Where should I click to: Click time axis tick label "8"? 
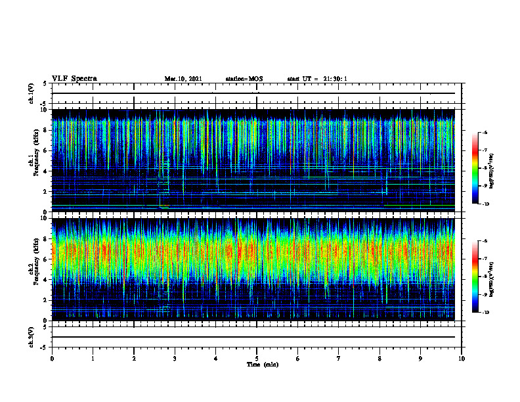click(x=379, y=359)
